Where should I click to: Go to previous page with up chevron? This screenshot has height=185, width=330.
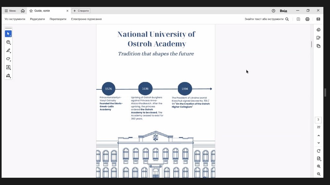[x=318, y=136]
